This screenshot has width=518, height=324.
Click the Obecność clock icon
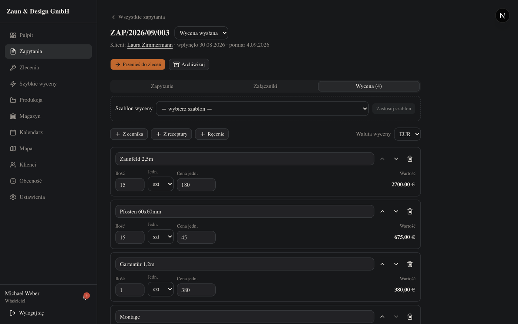(x=13, y=181)
